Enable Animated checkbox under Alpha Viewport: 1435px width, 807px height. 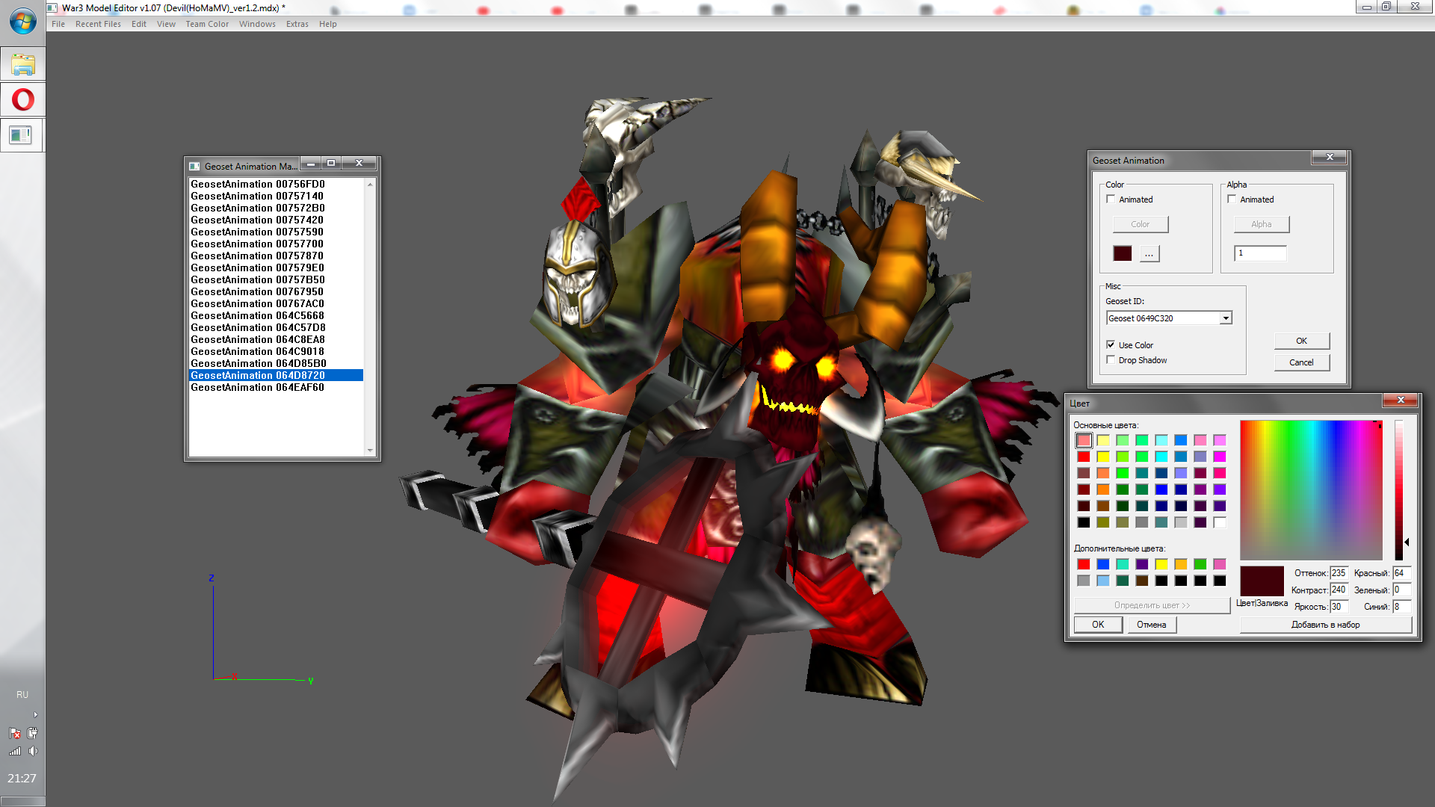(1232, 200)
